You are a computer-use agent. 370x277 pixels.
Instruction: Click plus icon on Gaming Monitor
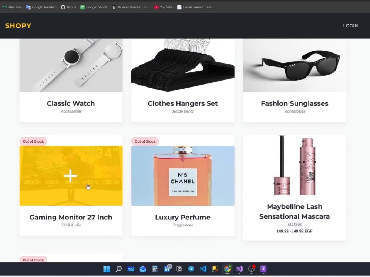(70, 176)
